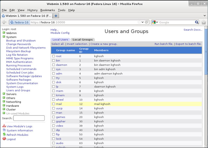208x148 pixels.
Task: Open the Edit menu
Action: (12, 10)
